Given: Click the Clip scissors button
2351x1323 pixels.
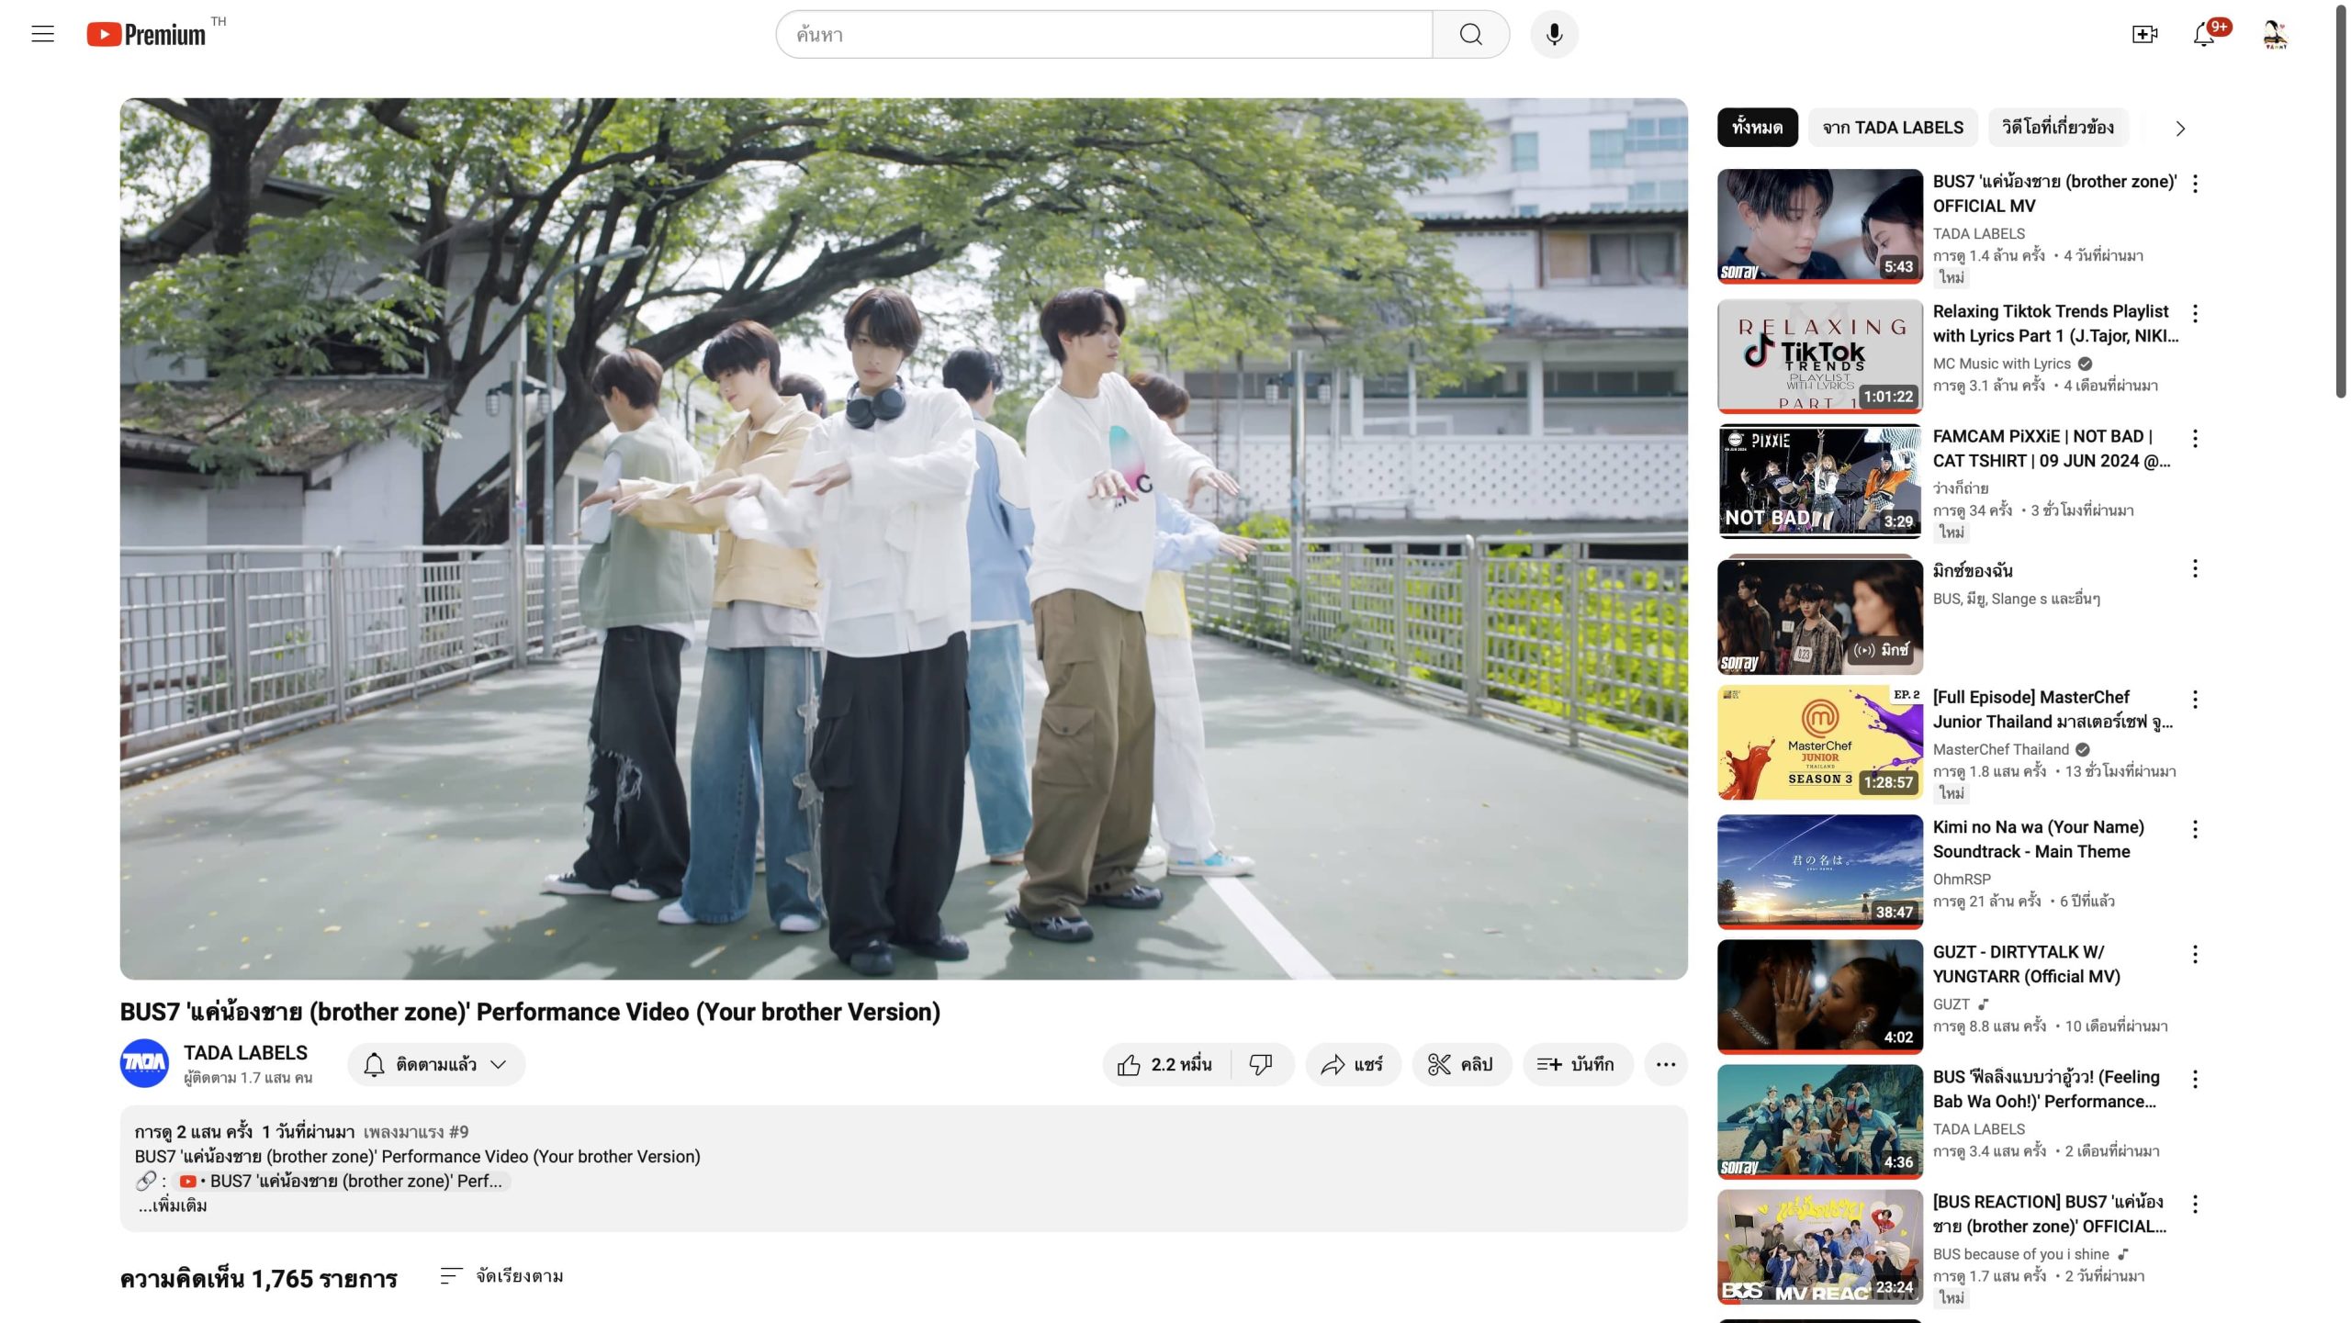Looking at the screenshot, I should (1460, 1065).
